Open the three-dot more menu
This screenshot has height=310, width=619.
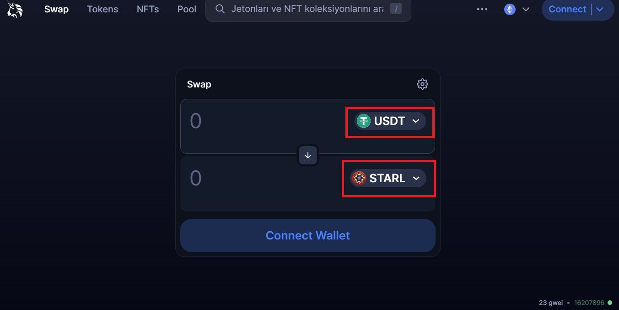point(482,9)
